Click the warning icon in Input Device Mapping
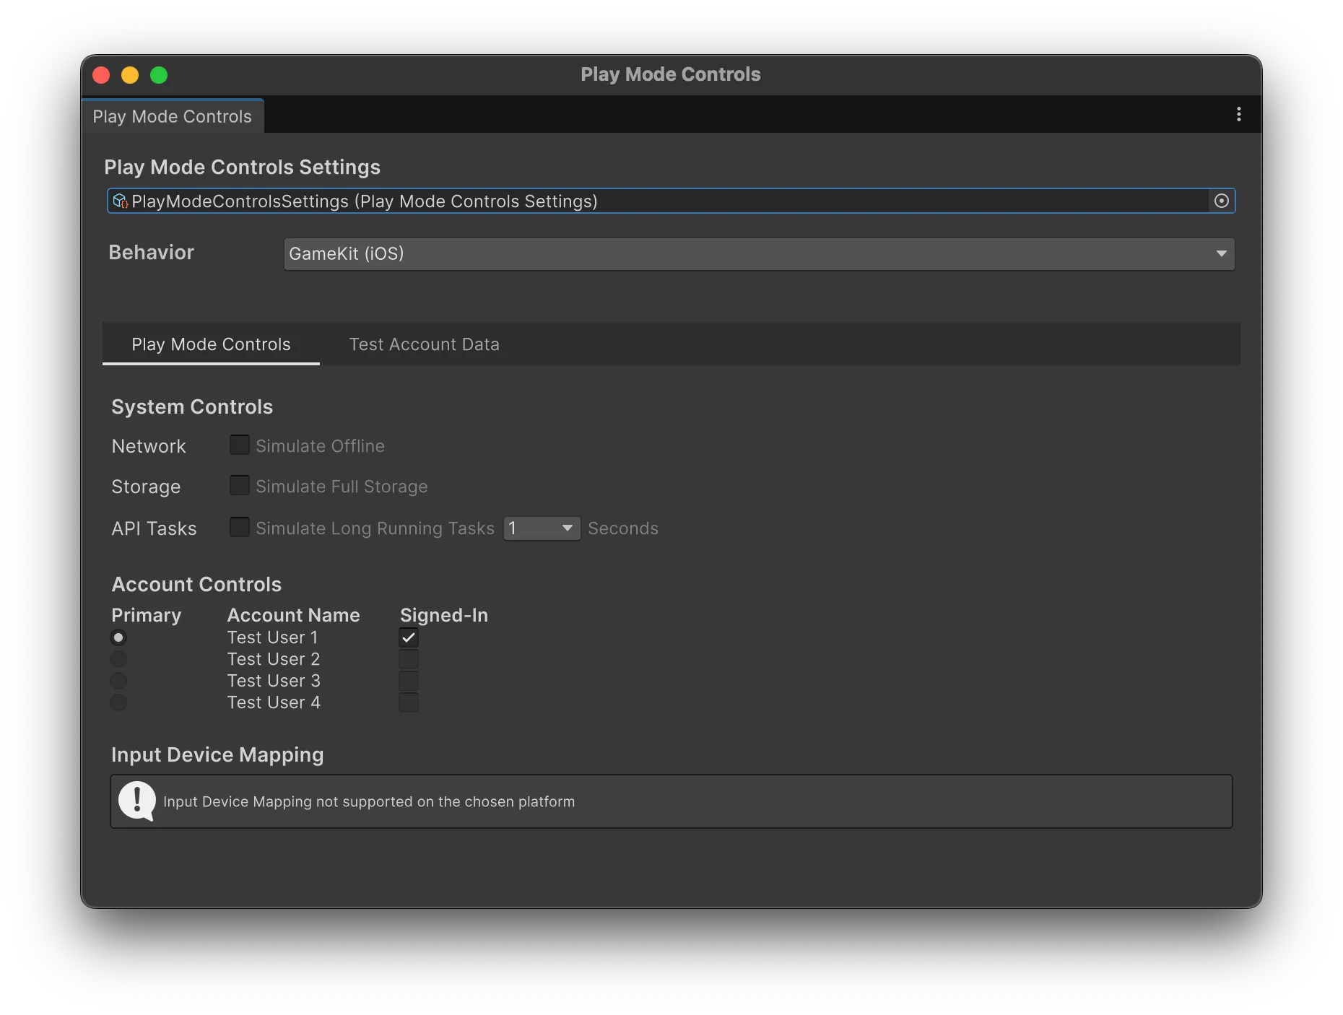1343x1015 pixels. [x=136, y=801]
